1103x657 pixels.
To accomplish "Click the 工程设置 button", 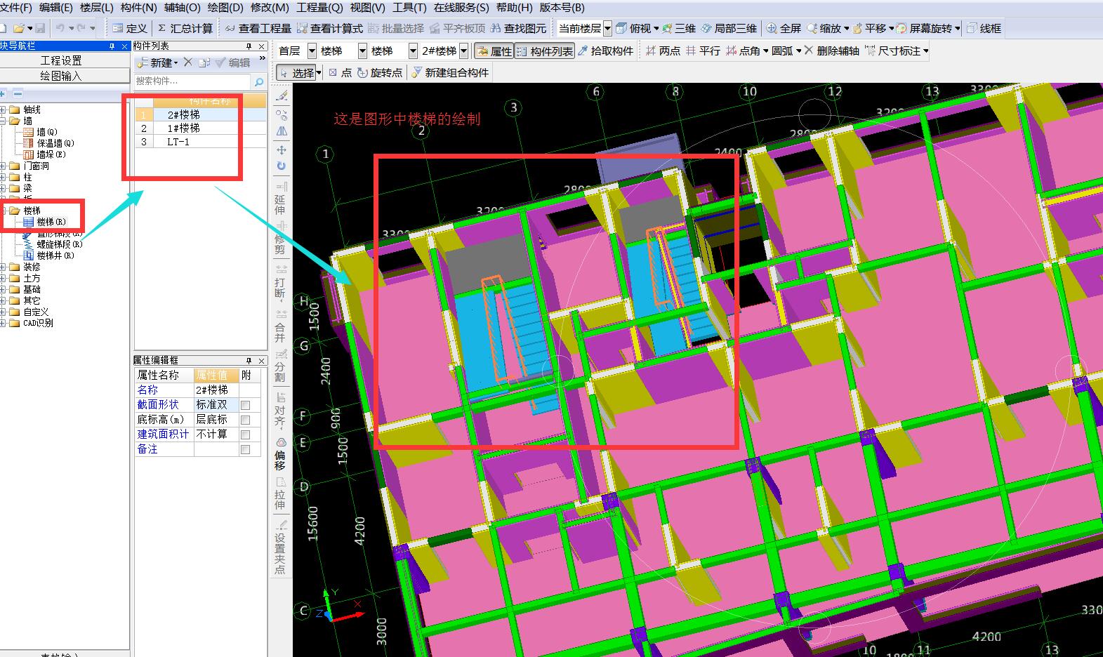I will click(61, 60).
